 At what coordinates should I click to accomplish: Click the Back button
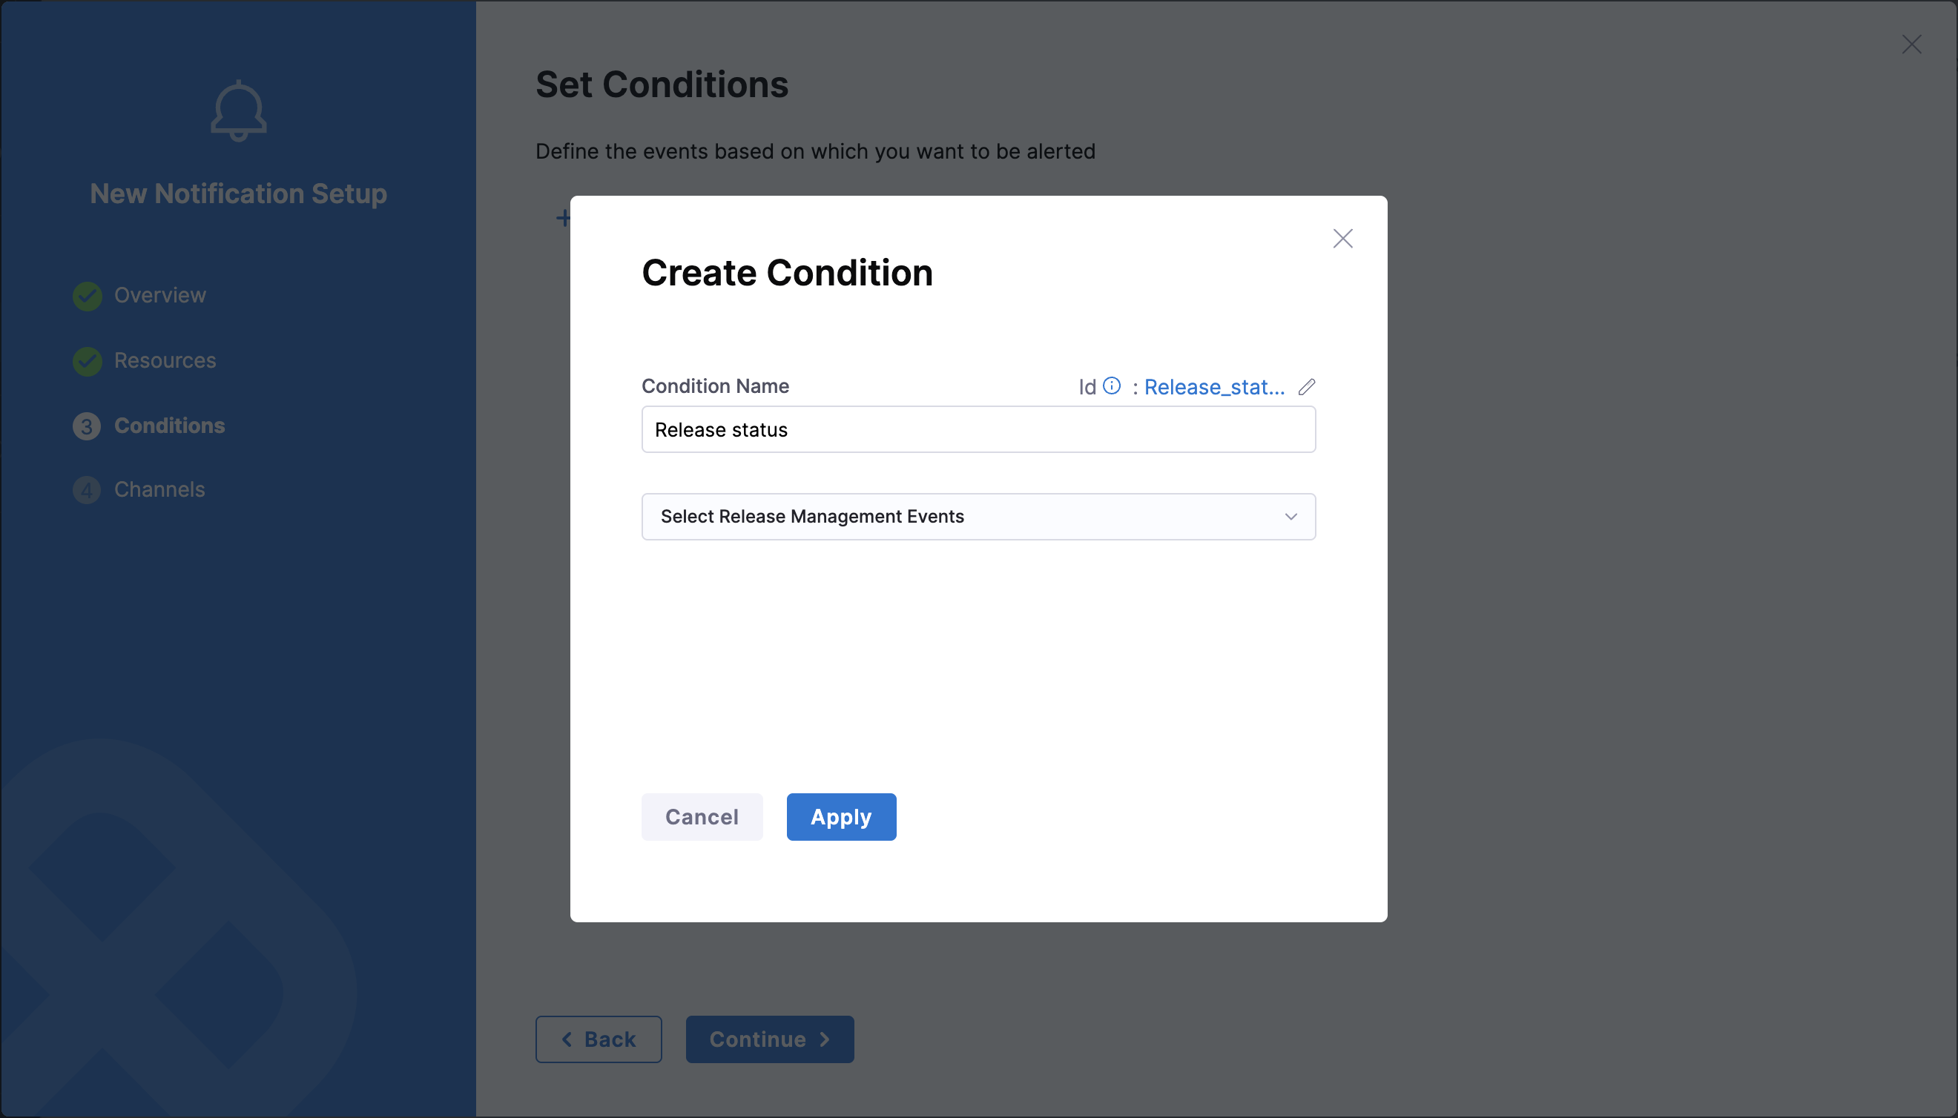coord(599,1039)
